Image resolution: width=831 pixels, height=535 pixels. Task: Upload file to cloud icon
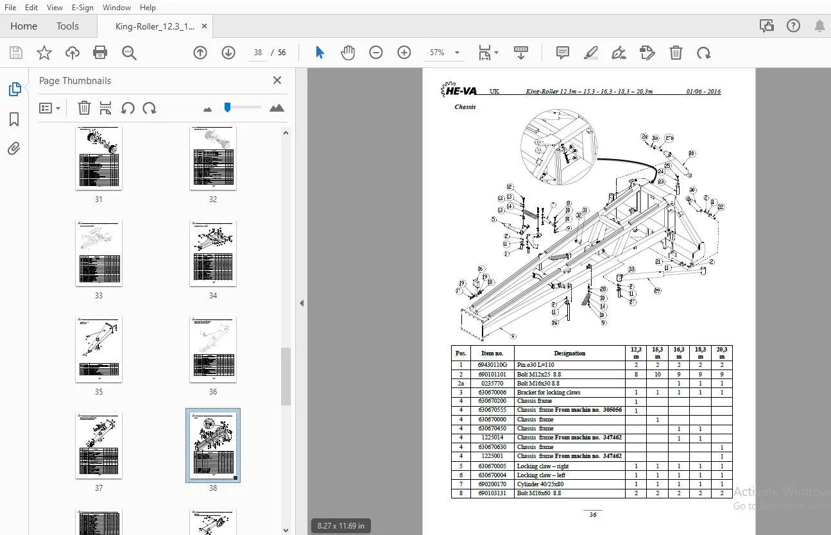point(73,53)
